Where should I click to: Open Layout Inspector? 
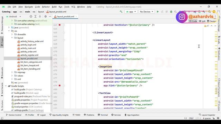tap(207, 115)
